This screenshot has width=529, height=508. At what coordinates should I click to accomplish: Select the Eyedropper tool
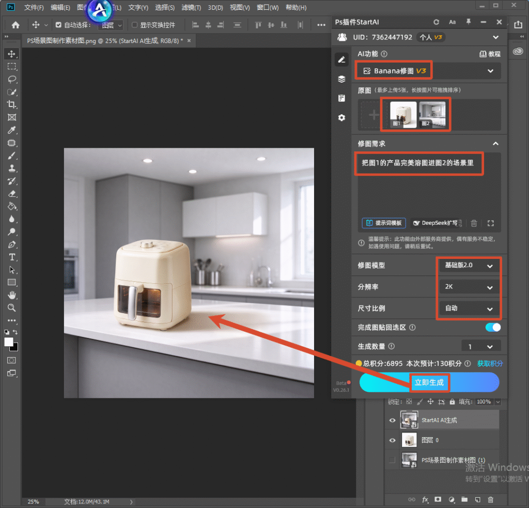pos(12,130)
